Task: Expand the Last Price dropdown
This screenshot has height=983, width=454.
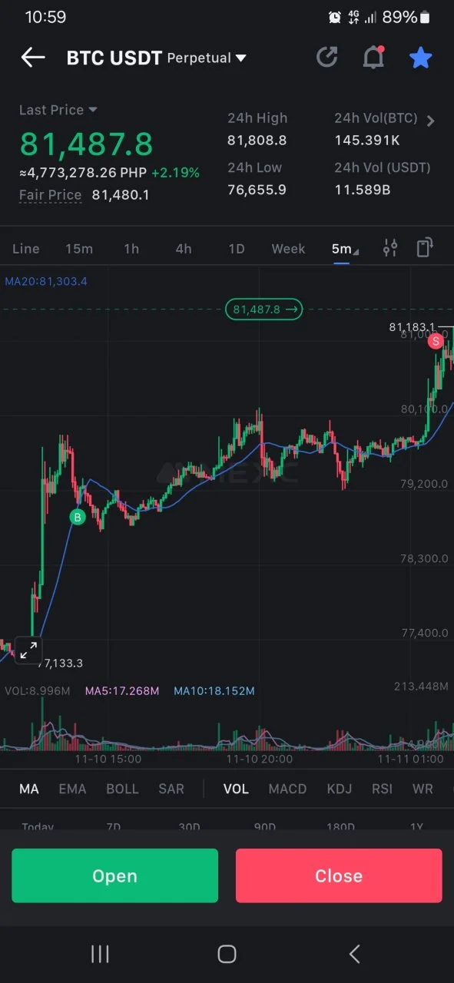Action: click(58, 110)
